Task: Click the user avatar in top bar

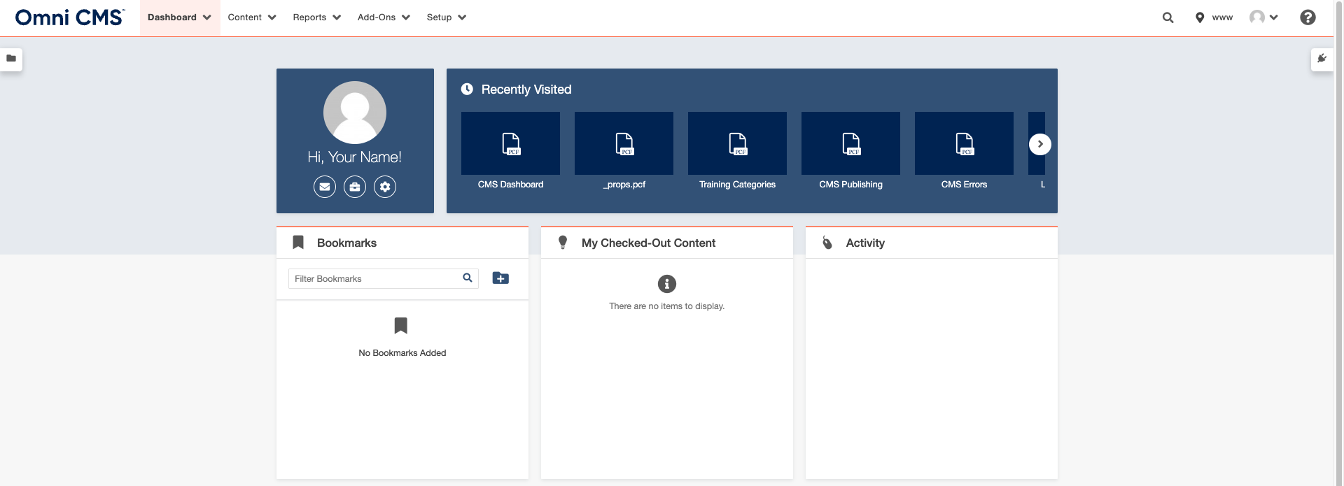Action: tap(1257, 17)
